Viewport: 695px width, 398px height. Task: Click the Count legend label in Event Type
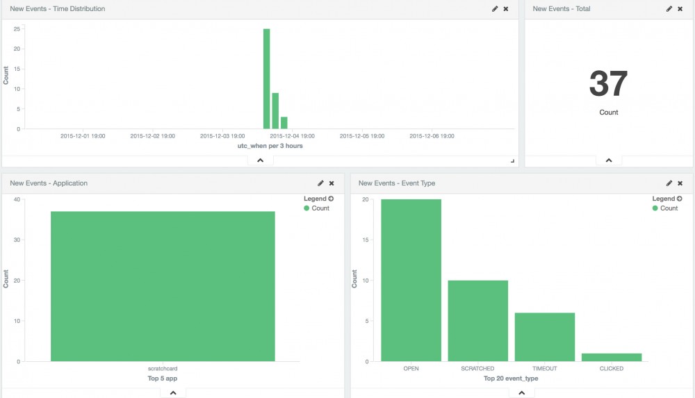click(x=669, y=208)
